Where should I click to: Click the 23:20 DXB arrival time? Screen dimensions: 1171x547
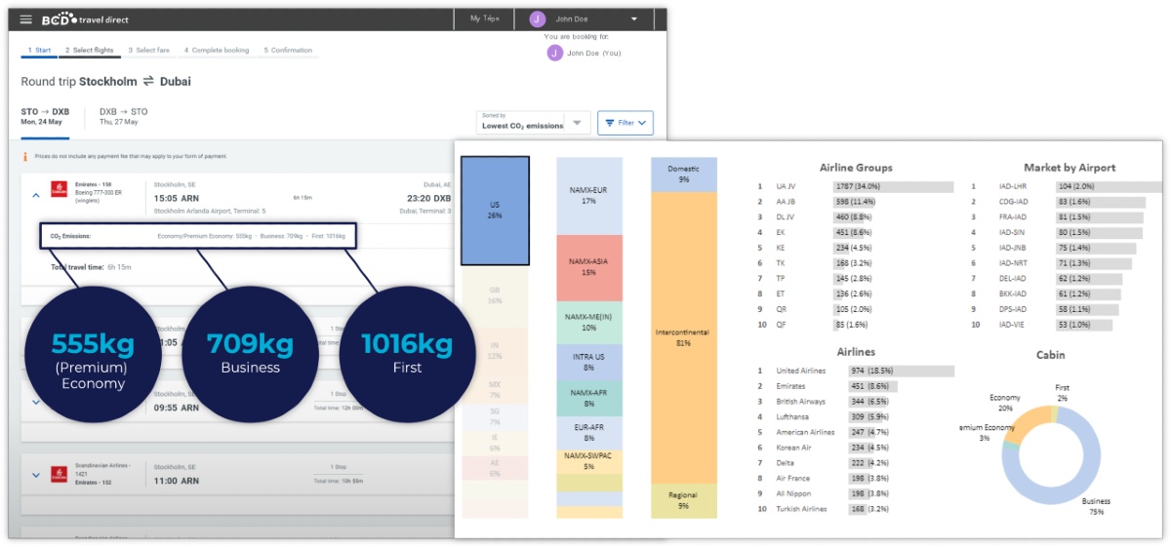pos(427,198)
